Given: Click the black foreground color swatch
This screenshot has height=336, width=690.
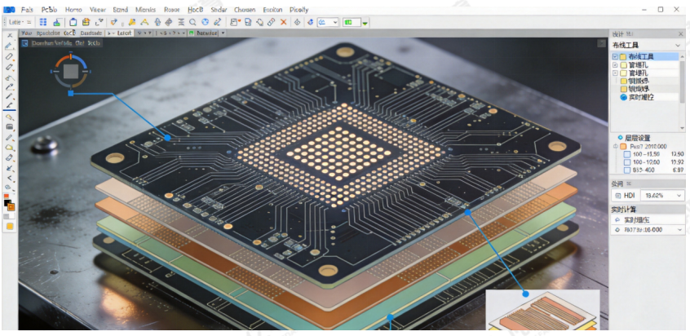Looking at the screenshot, I should (7, 204).
